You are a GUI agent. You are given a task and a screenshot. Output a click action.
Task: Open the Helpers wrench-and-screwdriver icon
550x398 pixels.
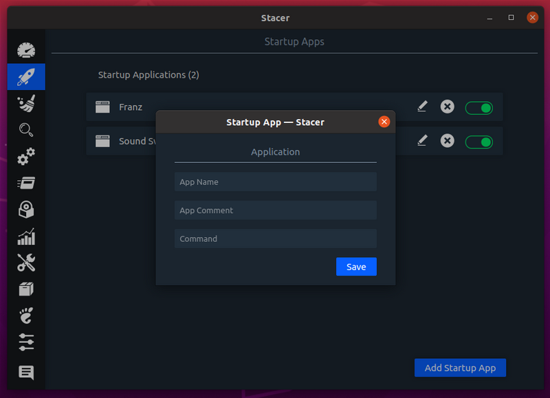click(x=26, y=263)
